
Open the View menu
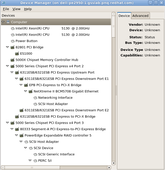coord(16,9)
